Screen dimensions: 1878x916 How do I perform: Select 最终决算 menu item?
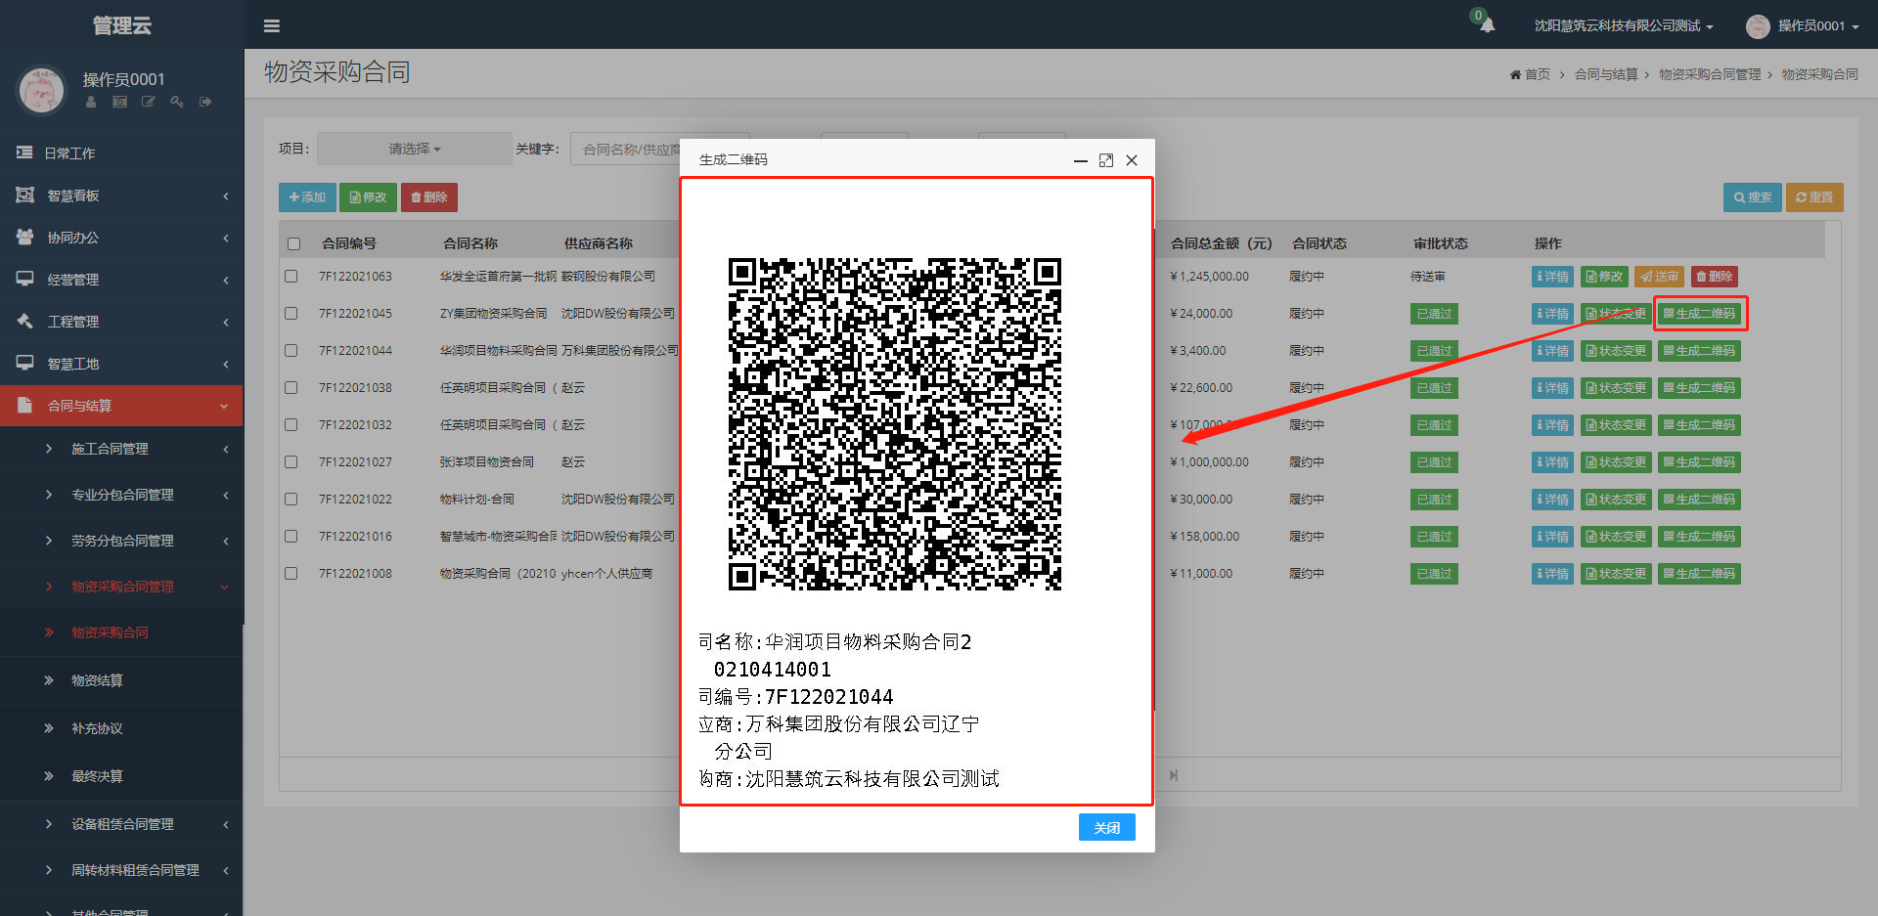(121, 776)
